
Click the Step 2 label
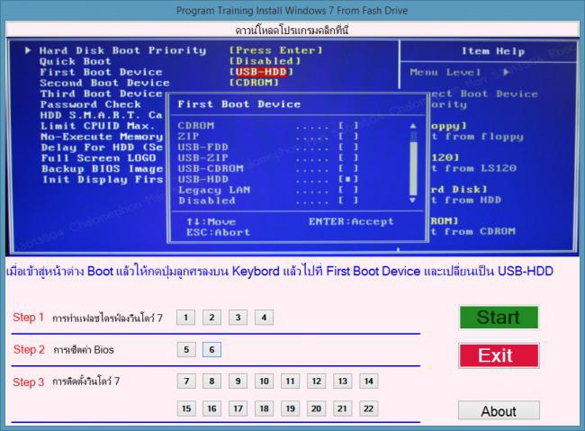pos(29,350)
